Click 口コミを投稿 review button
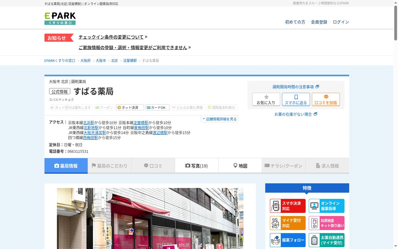 tap(326, 99)
